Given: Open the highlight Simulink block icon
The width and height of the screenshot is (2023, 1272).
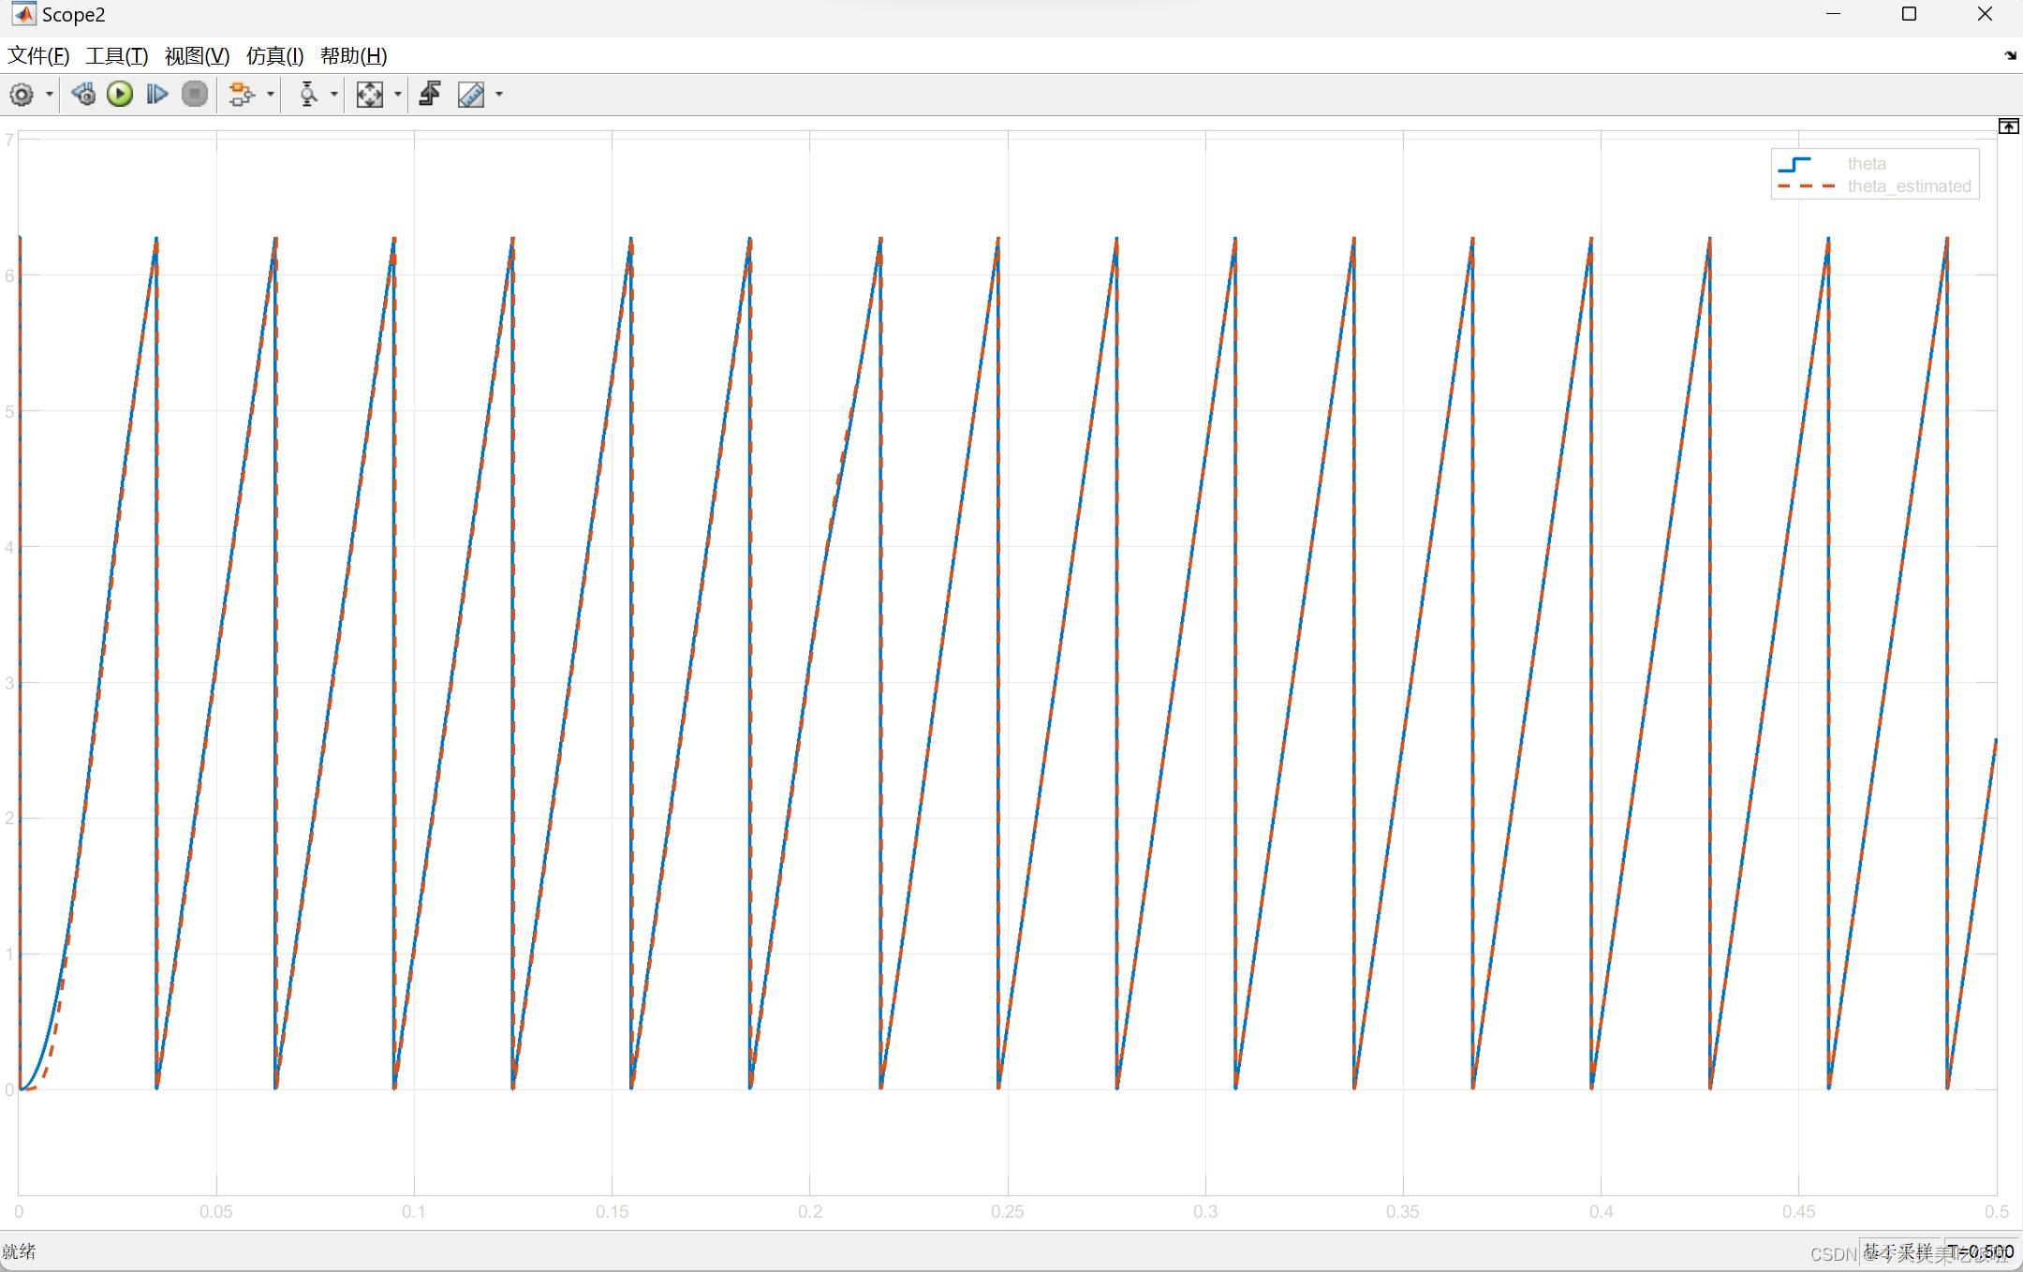Looking at the screenshot, I should coord(242,94).
